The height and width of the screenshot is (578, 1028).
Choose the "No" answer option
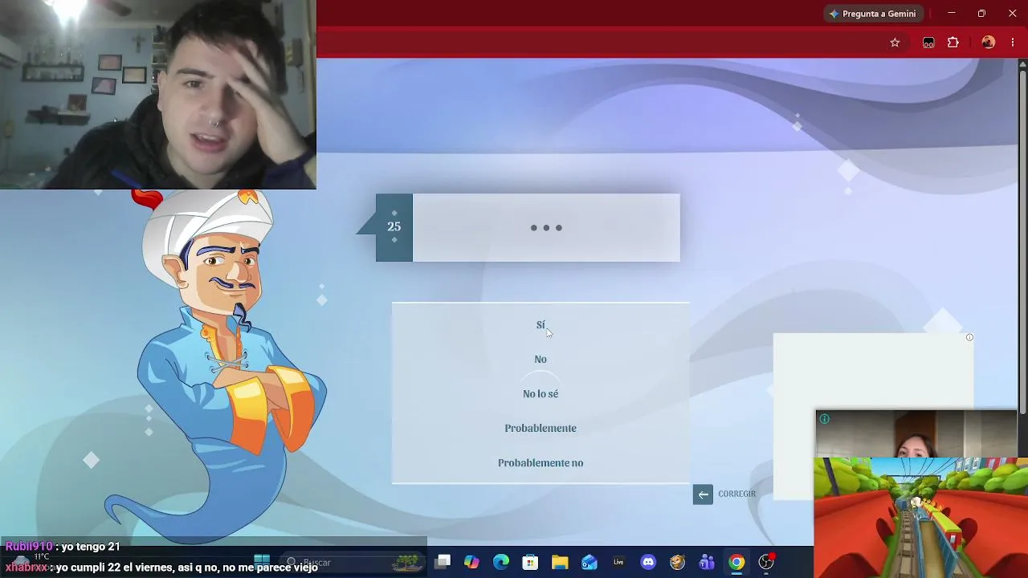pyautogui.click(x=541, y=360)
